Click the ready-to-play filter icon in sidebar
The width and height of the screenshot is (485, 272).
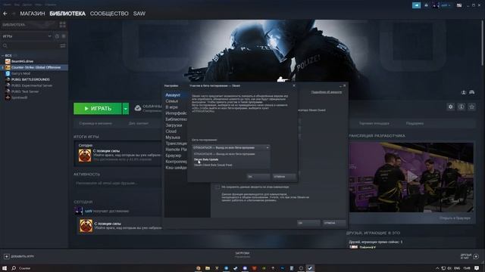pos(64,36)
